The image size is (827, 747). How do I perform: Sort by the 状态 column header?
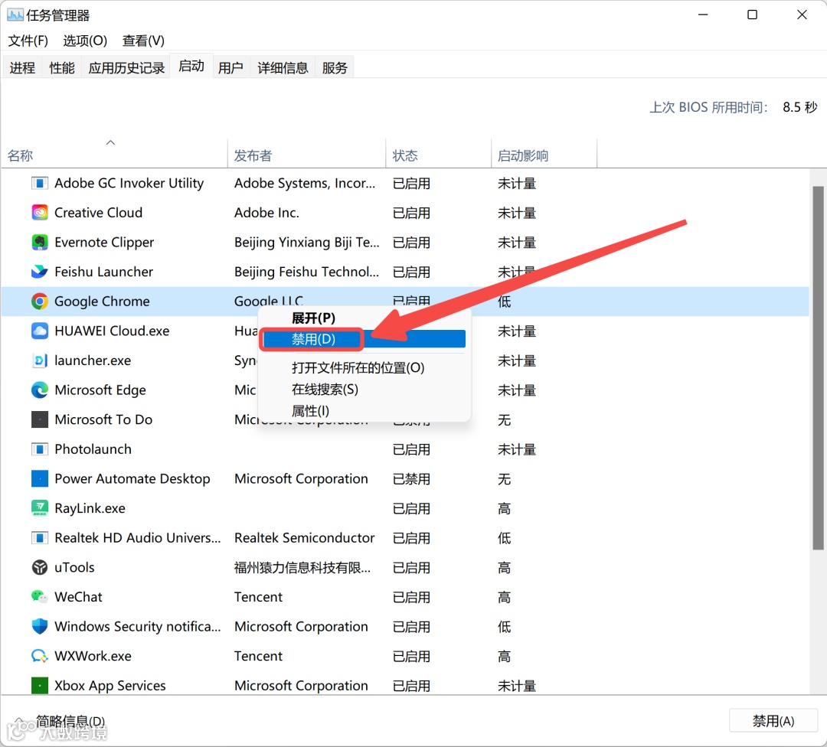tap(439, 153)
